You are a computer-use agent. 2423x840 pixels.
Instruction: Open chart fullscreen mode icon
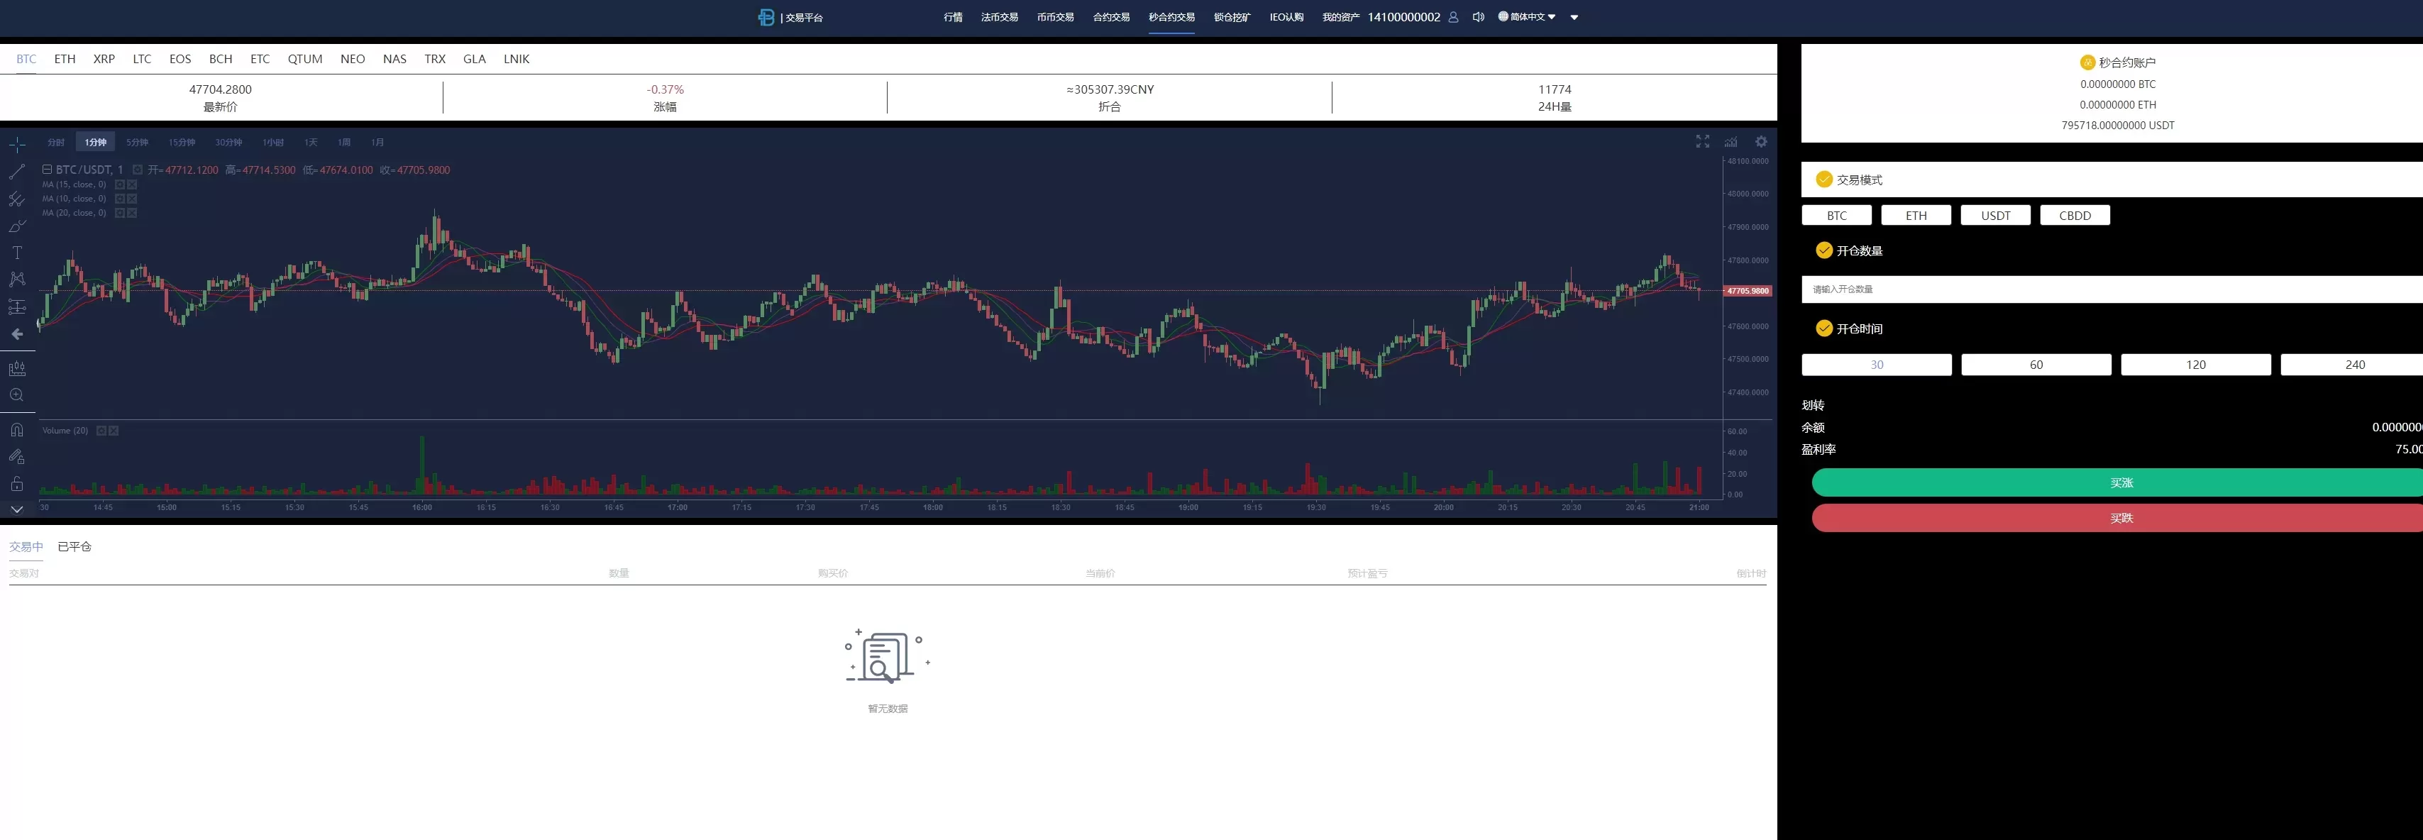[x=1703, y=141]
